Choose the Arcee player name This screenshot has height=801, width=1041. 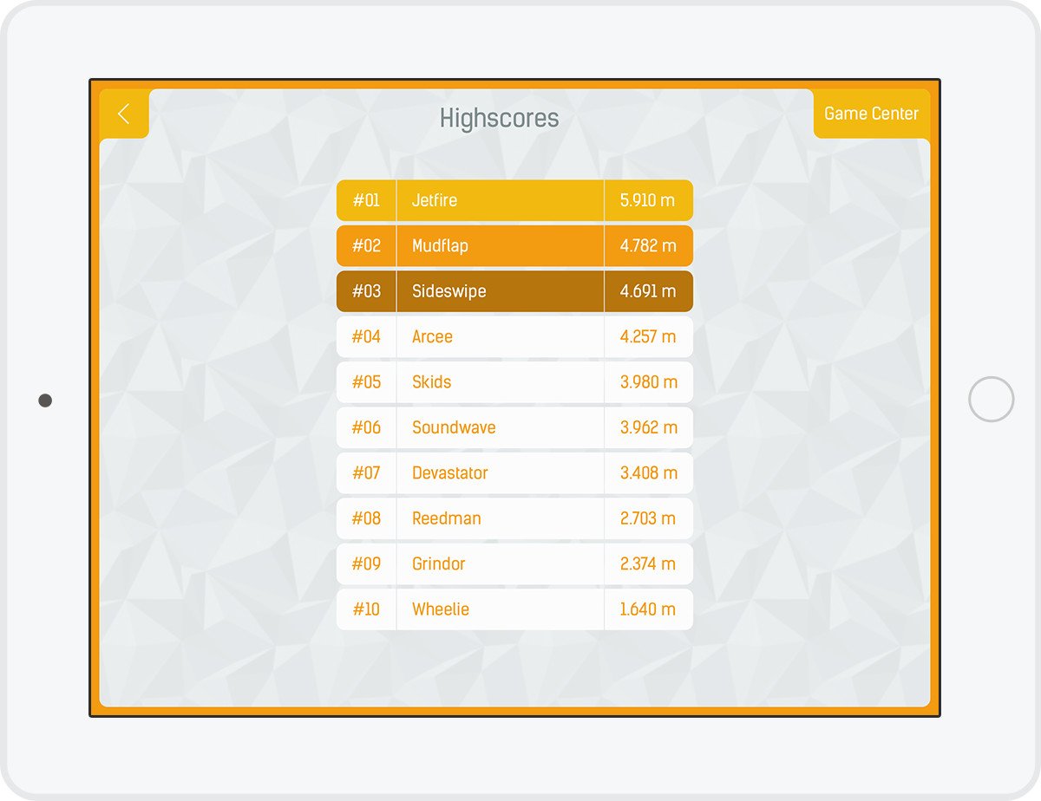(x=432, y=337)
